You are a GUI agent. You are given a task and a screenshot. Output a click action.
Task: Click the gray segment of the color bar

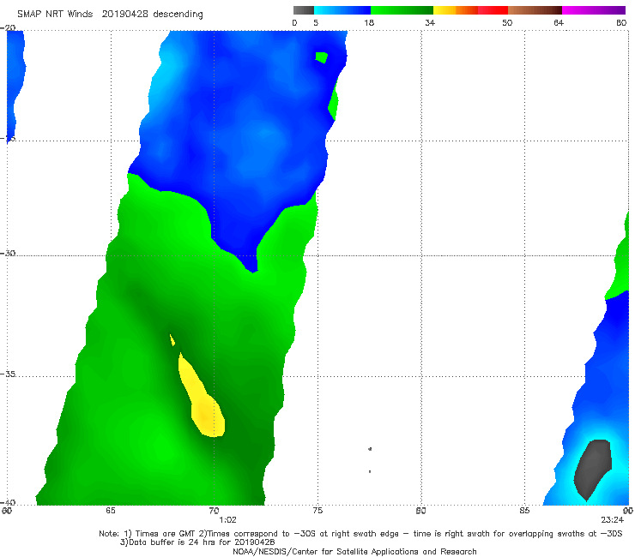(x=304, y=10)
